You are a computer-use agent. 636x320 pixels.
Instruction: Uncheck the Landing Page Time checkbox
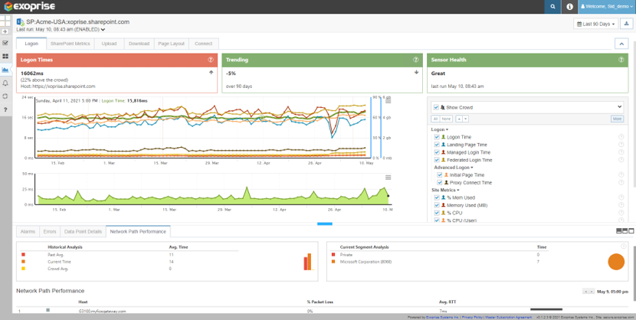pyautogui.click(x=437, y=145)
